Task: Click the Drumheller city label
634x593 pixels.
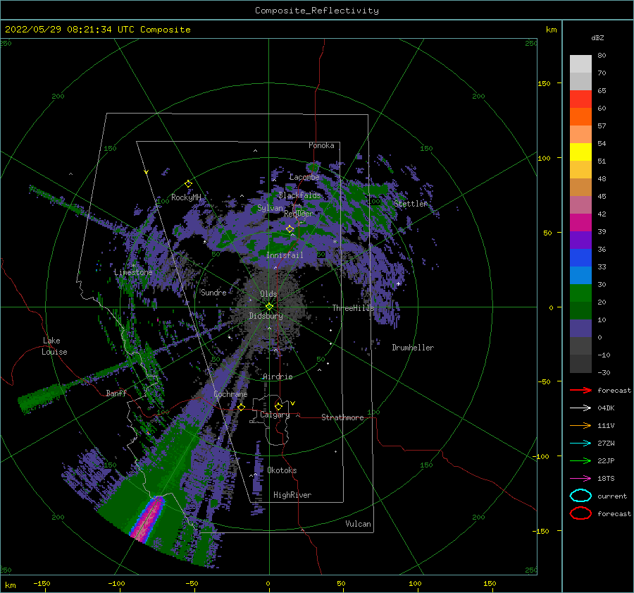Action: point(413,348)
